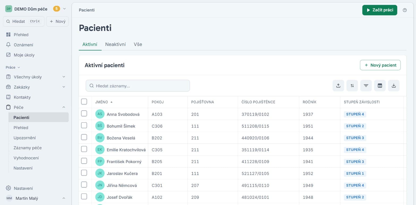Viewport: 416px width, 205px height.
Task: Click the MM user avatar
Action: point(9,198)
